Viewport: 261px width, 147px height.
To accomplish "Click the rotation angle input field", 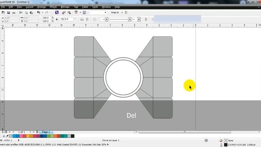I will pos(69,19).
